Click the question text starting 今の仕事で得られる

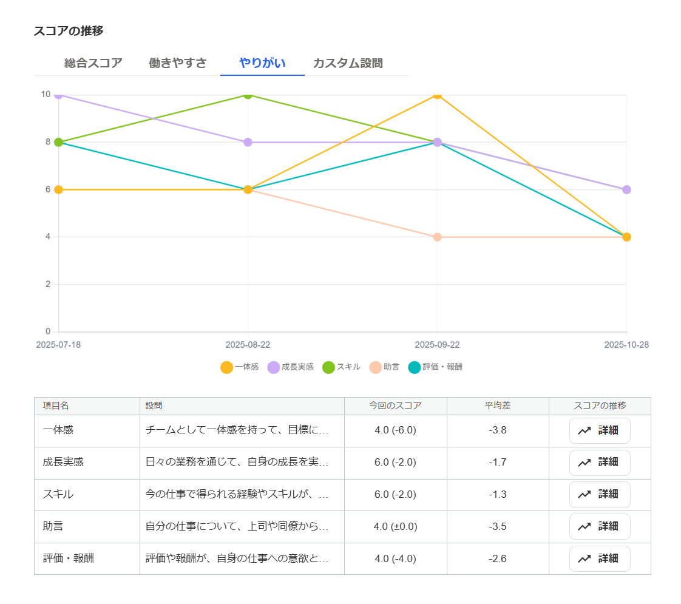coord(237,495)
